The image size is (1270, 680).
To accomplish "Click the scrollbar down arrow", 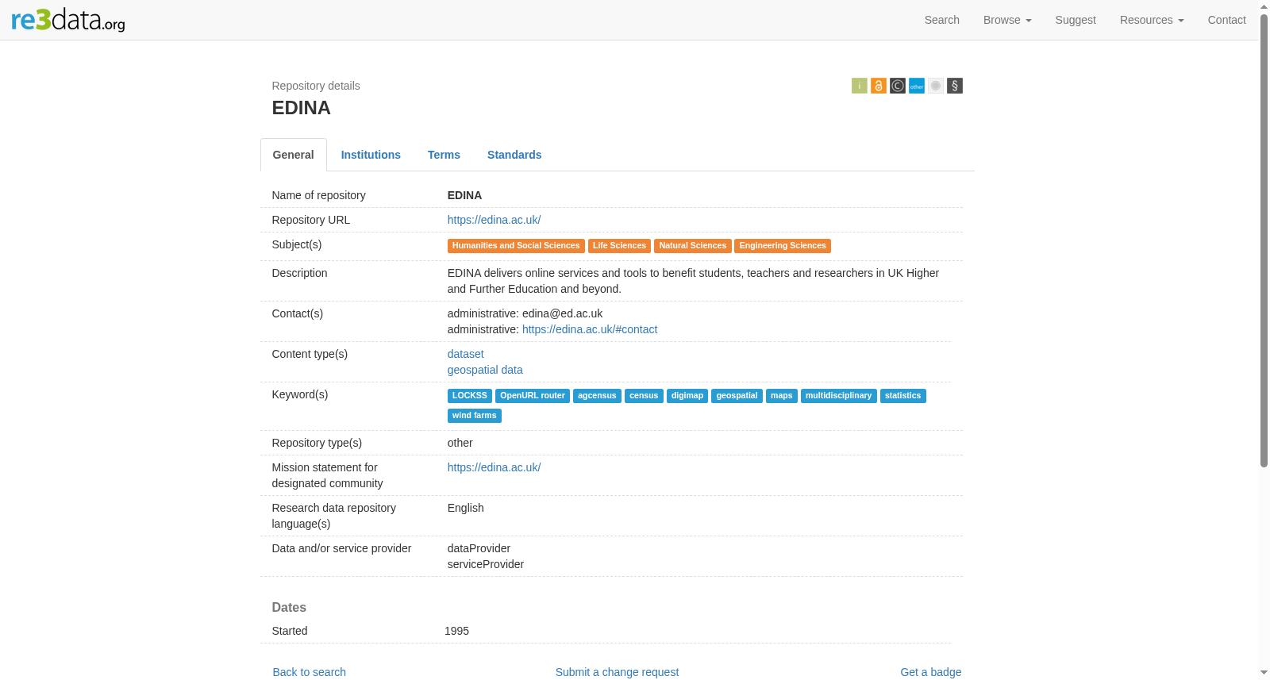I will pyautogui.click(x=1264, y=673).
